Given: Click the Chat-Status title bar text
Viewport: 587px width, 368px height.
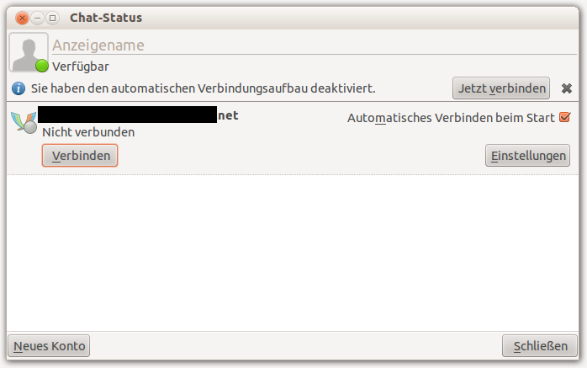Looking at the screenshot, I should (106, 18).
